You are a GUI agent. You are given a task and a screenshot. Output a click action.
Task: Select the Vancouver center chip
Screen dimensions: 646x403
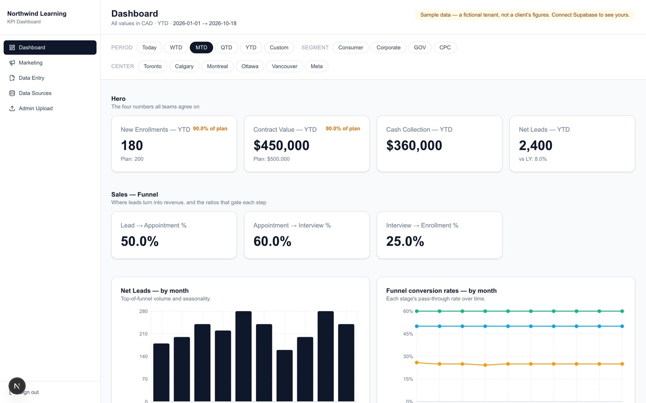coord(285,66)
